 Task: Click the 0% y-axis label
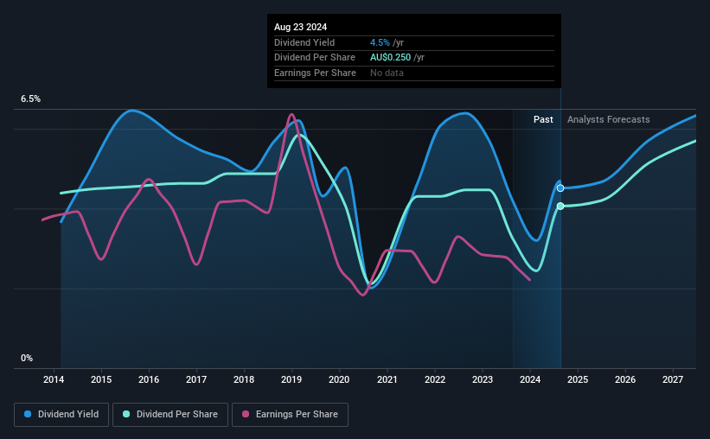27,358
